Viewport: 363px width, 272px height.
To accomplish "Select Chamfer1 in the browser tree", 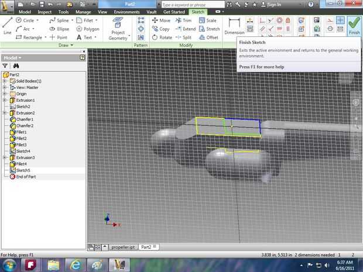I will click(22, 119).
